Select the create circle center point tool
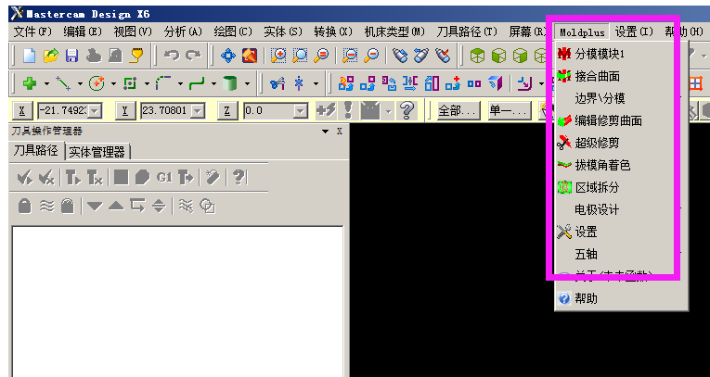Viewport: 710px width, 377px height. pyautogui.click(x=97, y=83)
